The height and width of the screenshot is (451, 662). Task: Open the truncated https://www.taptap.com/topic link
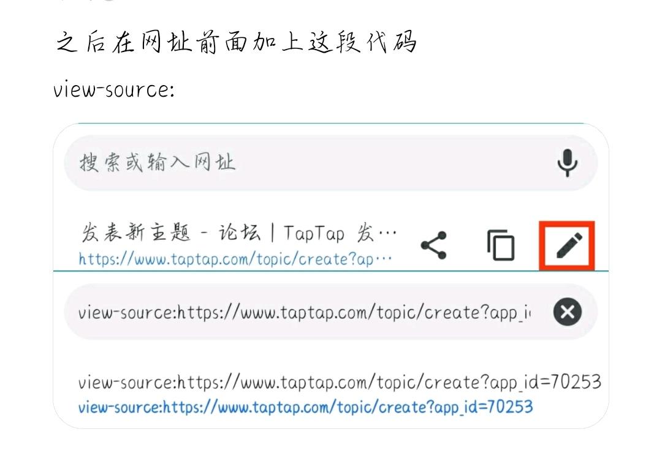[235, 259]
